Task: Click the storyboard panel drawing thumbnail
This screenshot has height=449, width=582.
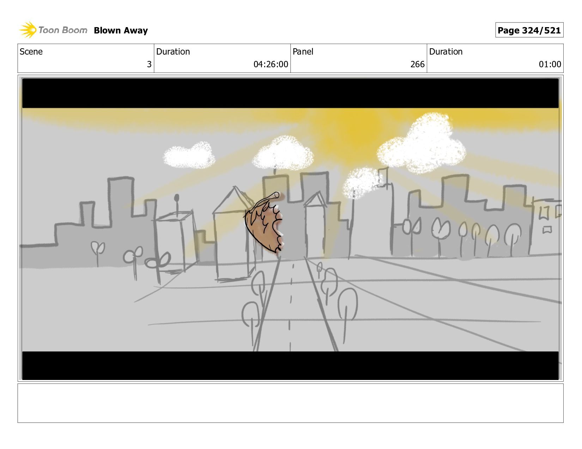Action: (290, 229)
